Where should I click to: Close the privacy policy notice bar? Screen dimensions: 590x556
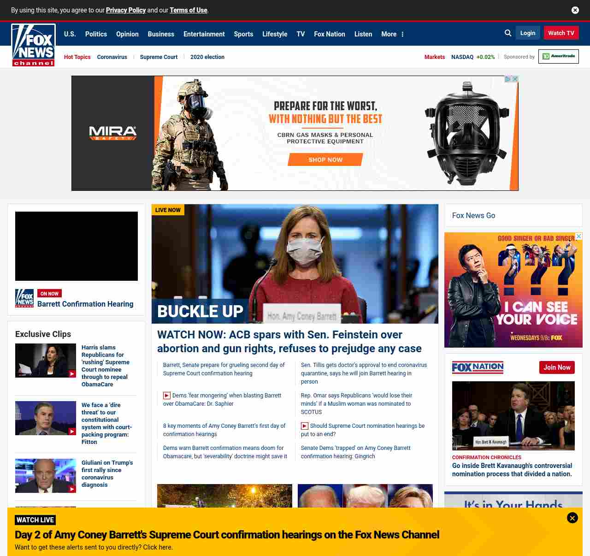pos(575,10)
